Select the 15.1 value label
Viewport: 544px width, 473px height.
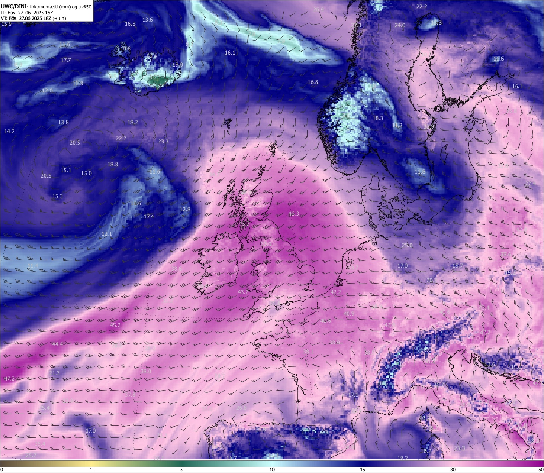(66, 171)
